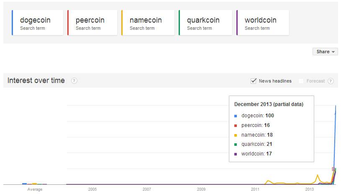This screenshot has height=194, width=341.
Task: Click the 2013 label on time axis
Action: (309, 189)
